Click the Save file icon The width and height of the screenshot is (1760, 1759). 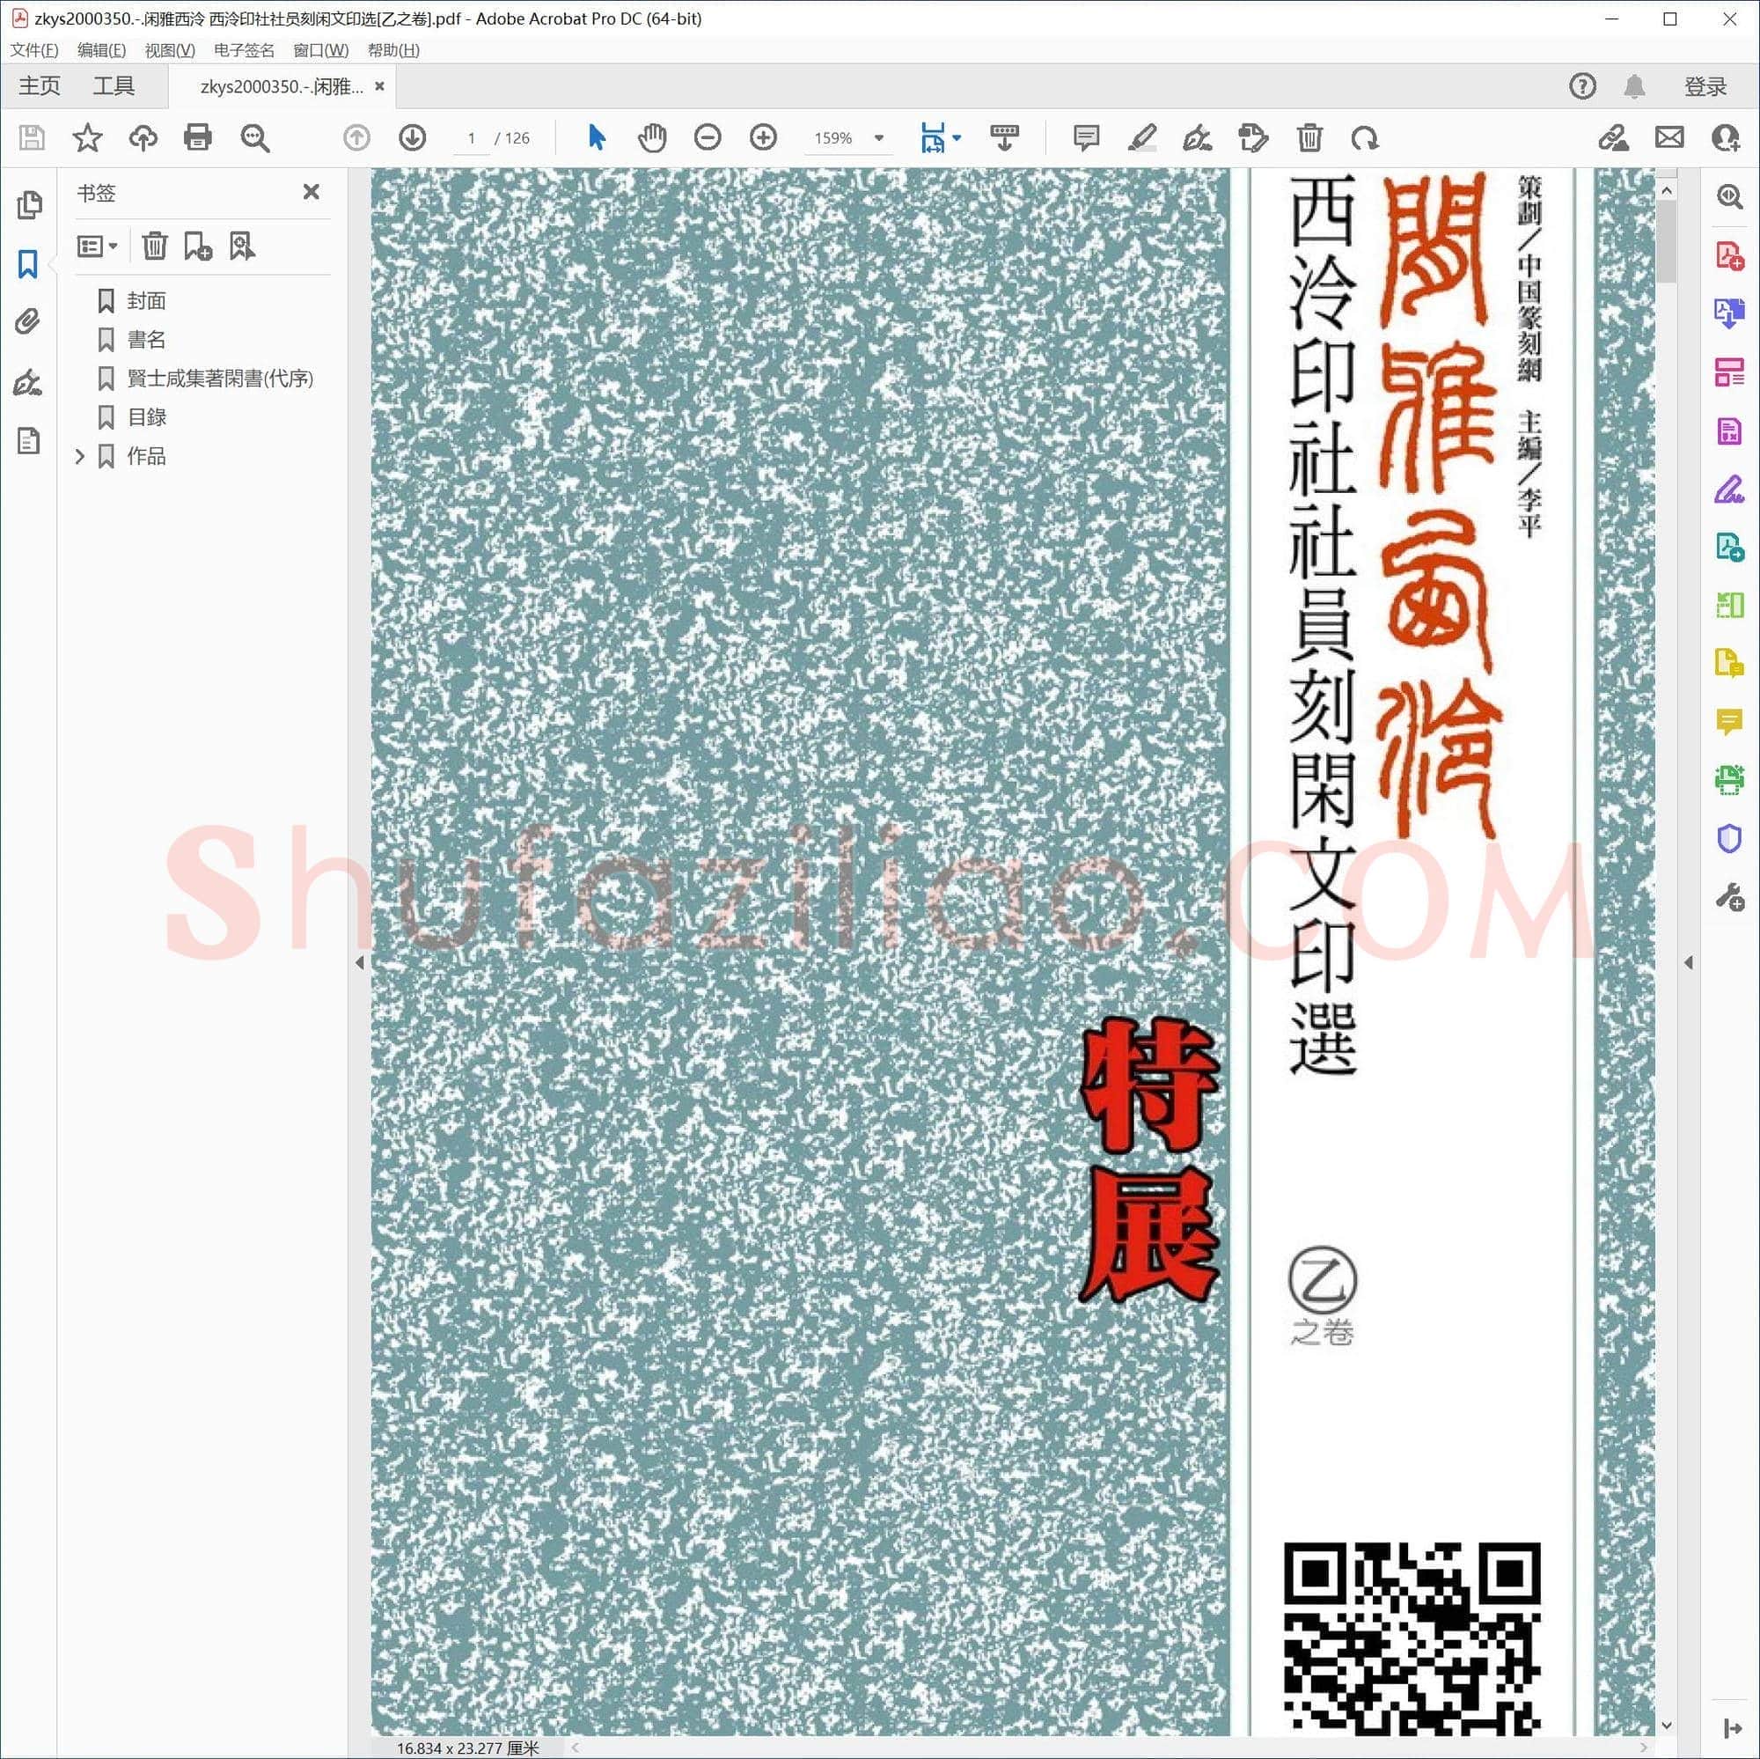(32, 137)
